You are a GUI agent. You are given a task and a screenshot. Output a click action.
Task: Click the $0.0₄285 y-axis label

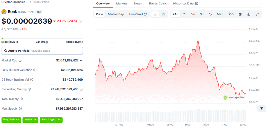(254, 41)
